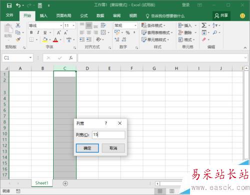Align text right in the alignment group
This screenshot has height=195, width=250.
click(x=95, y=32)
